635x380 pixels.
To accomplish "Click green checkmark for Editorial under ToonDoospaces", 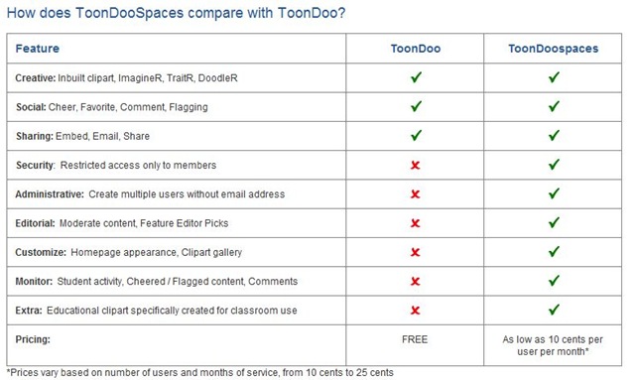I will point(554,222).
